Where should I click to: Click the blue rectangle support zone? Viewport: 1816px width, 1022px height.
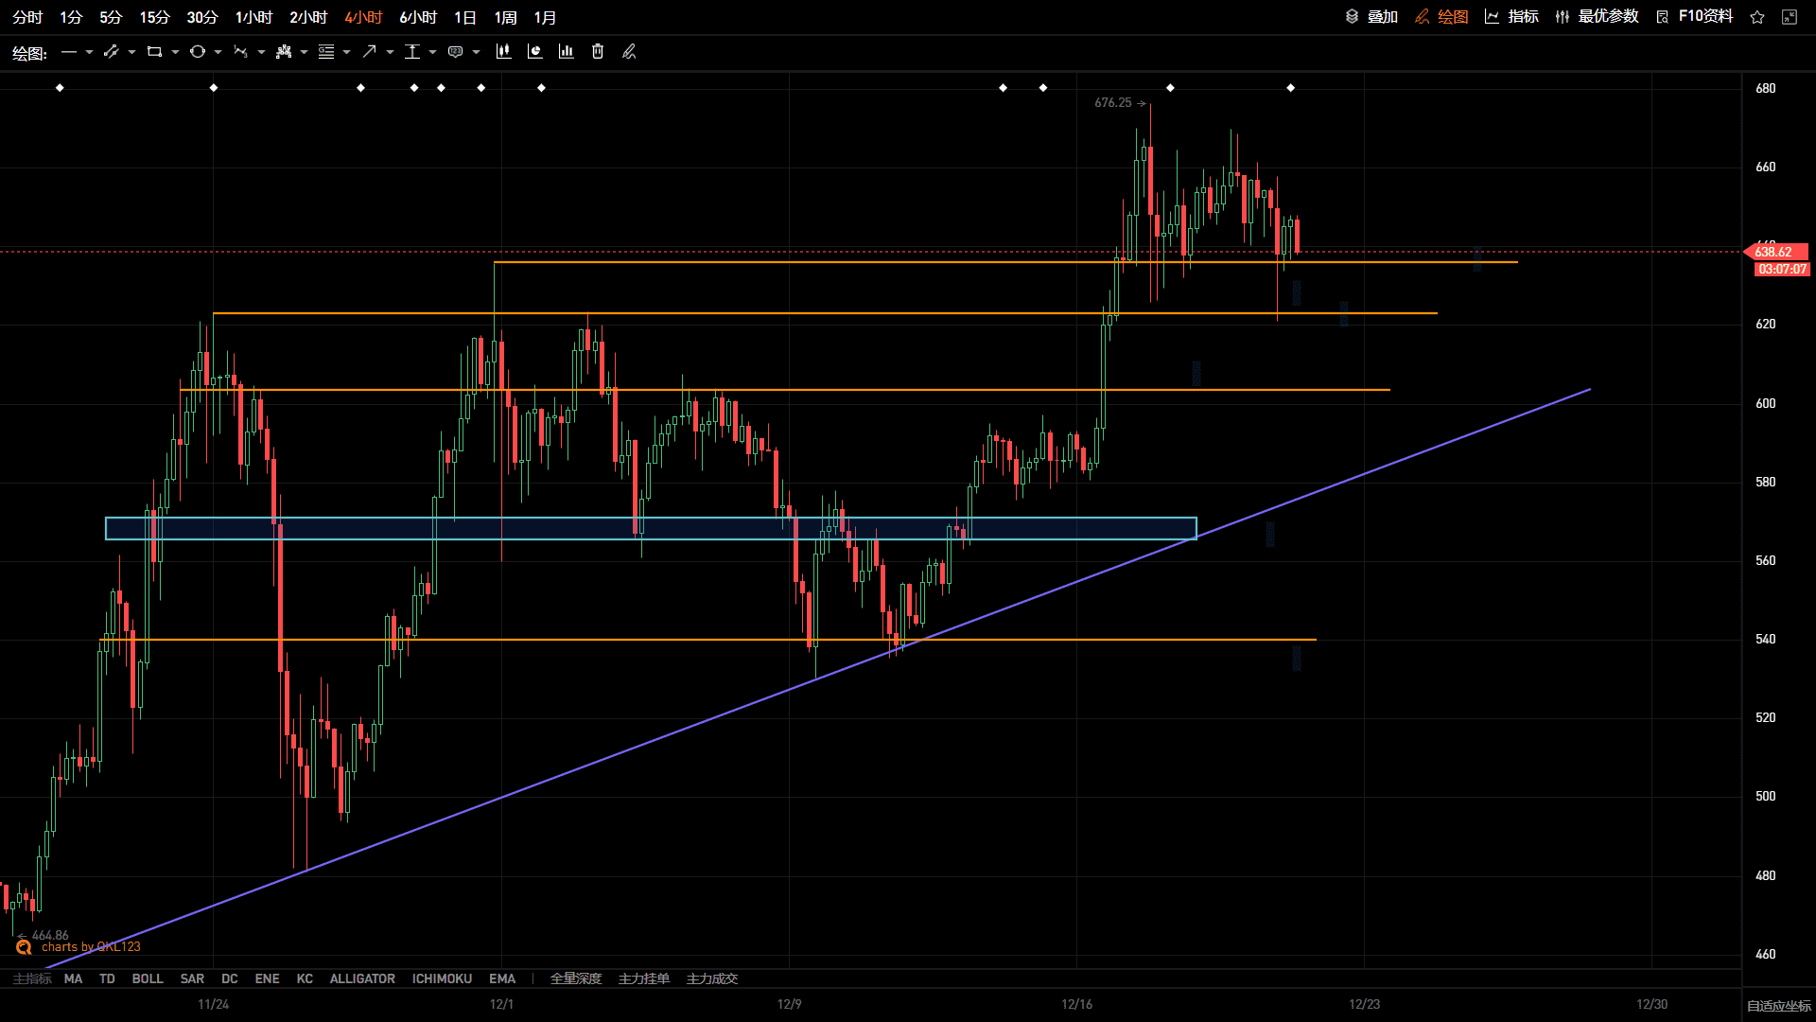tap(651, 528)
